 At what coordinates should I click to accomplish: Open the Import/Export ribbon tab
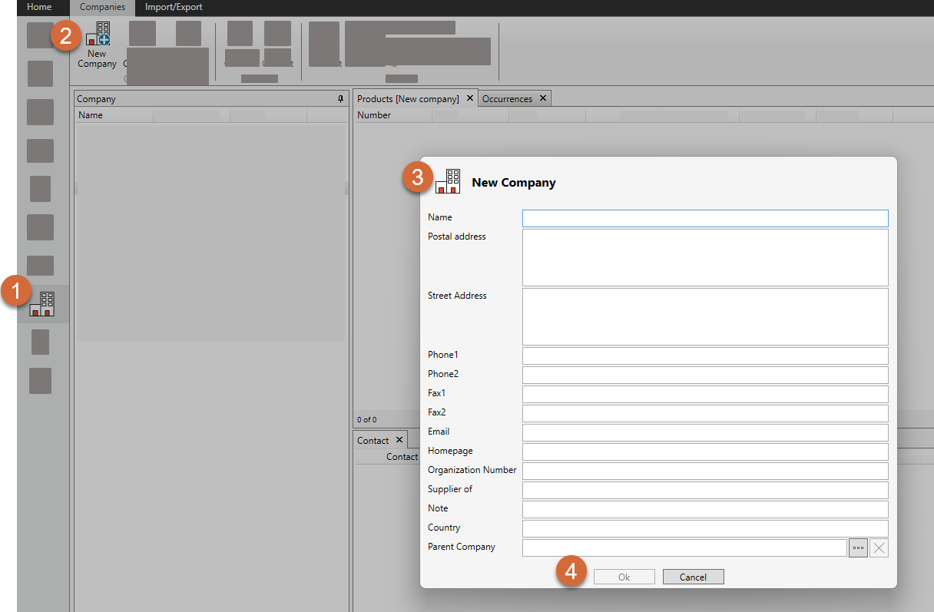(x=174, y=7)
